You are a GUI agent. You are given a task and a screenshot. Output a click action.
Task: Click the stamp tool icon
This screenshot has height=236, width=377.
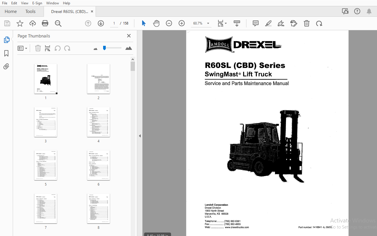point(294,23)
